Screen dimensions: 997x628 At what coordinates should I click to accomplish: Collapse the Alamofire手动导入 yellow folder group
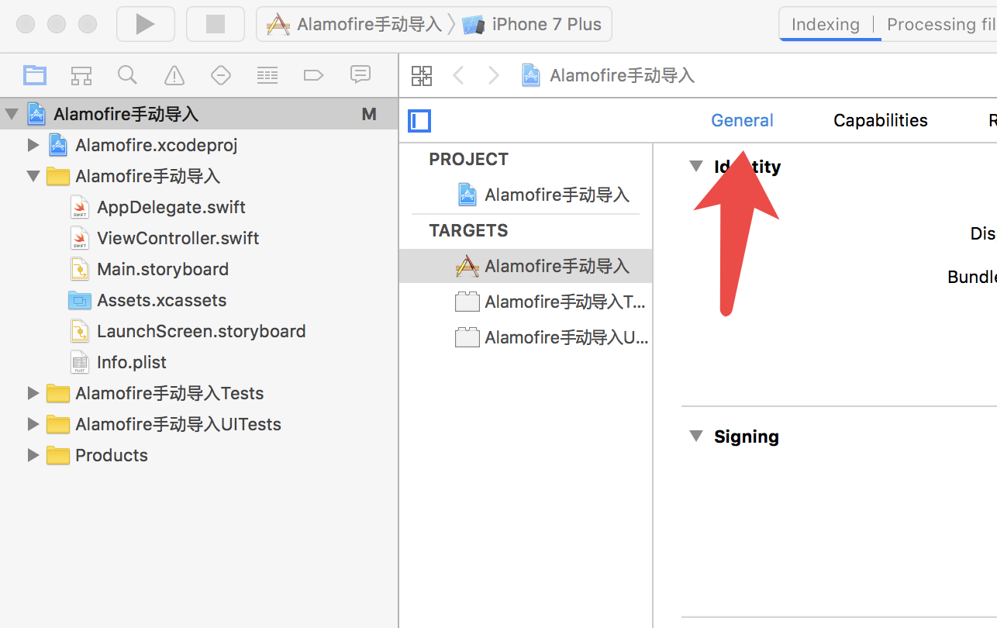(x=33, y=176)
